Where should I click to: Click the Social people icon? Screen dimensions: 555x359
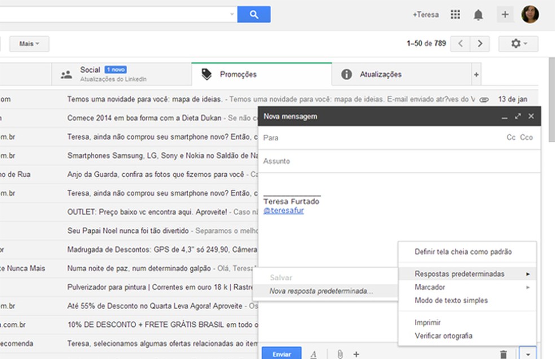coord(66,74)
